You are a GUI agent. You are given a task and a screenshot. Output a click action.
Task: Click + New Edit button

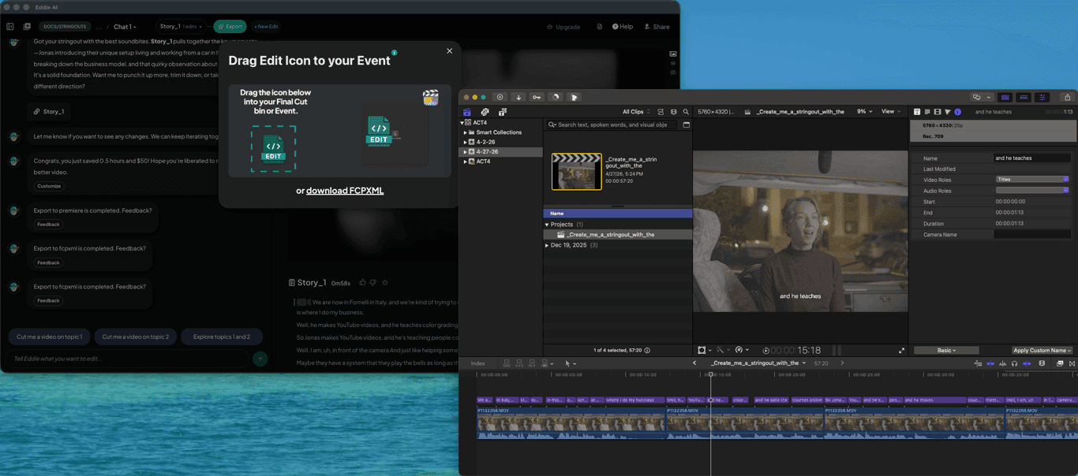[266, 26]
